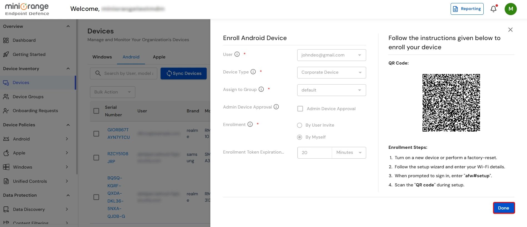Open device link RZCY5108 JRP
Screen dimensions: 527x227
coord(118,157)
